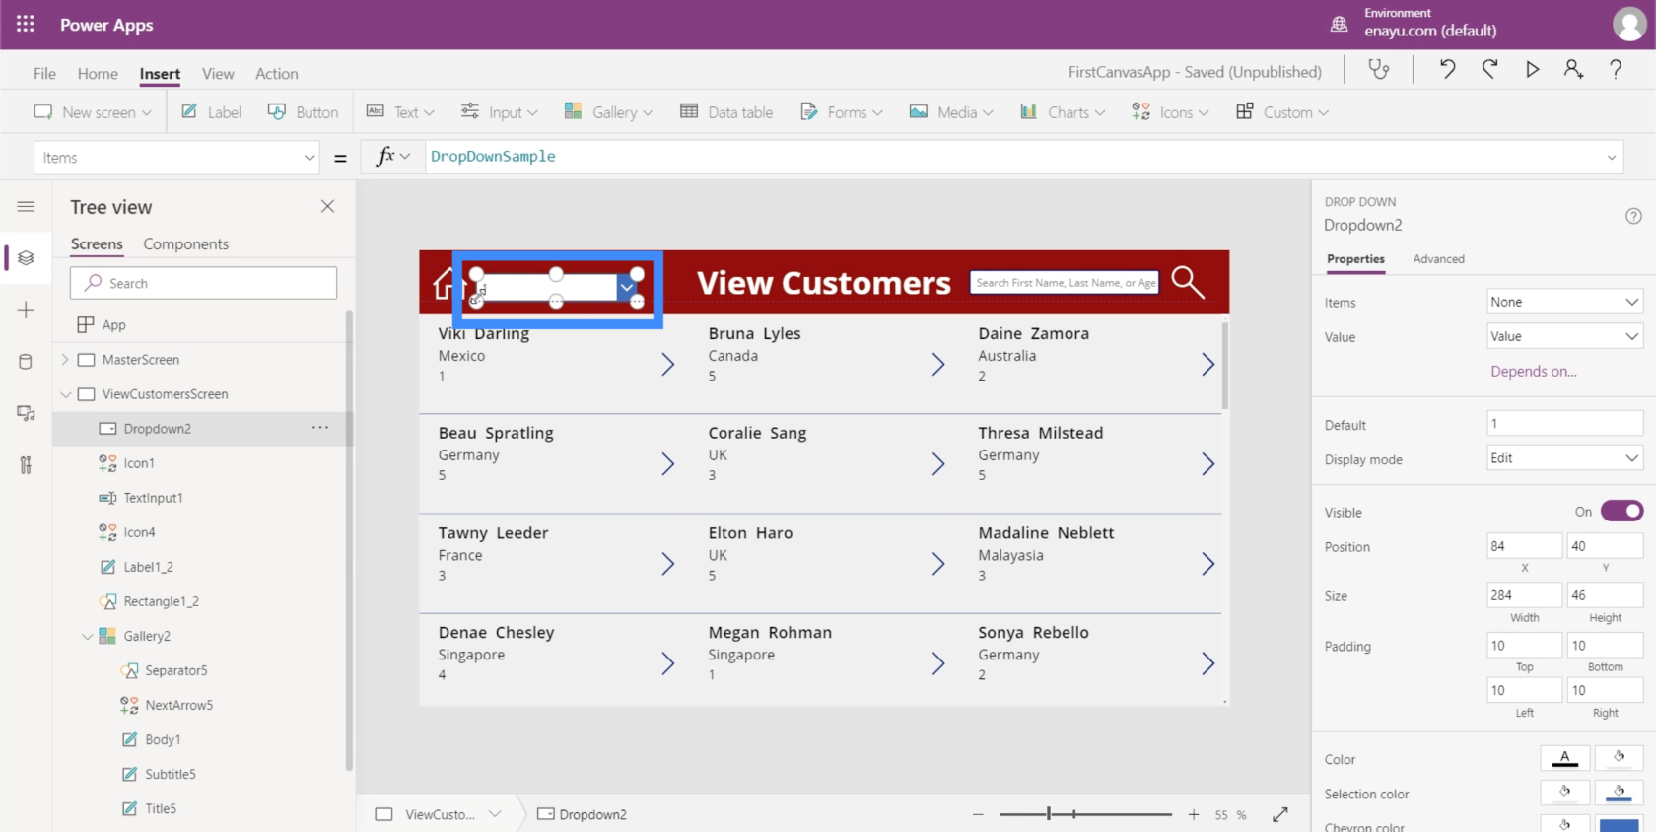Click the Width size field
This screenshot has width=1656, height=832.
(1524, 595)
